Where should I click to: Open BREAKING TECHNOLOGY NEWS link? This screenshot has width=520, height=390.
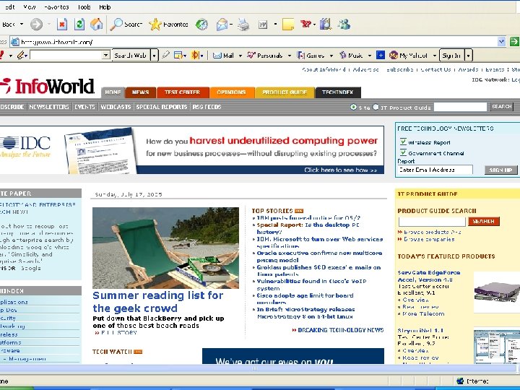tap(341, 330)
